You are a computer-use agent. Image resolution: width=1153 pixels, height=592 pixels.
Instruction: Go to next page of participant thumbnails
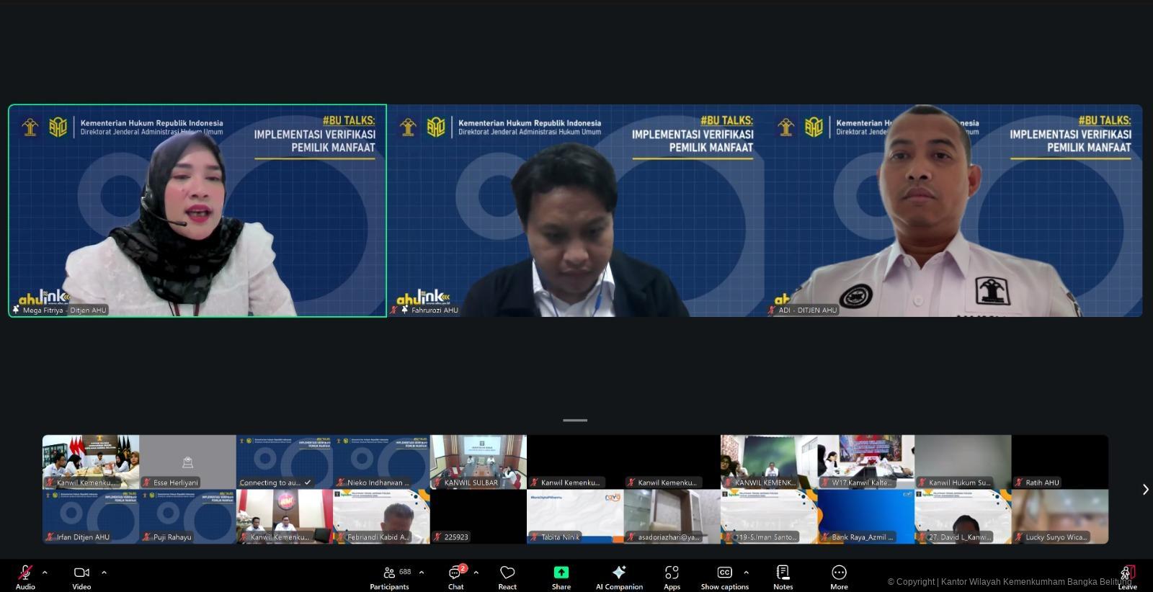point(1145,490)
